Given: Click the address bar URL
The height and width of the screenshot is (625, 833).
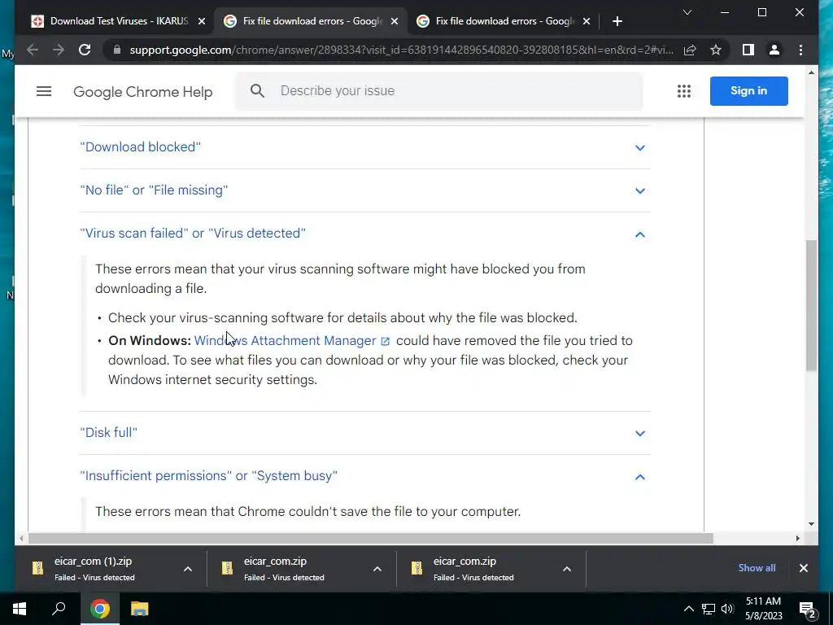Looking at the screenshot, I should tap(401, 50).
